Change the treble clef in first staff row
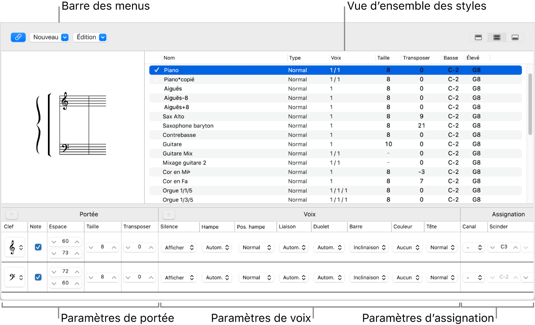The width and height of the screenshot is (535, 325). pos(15,248)
